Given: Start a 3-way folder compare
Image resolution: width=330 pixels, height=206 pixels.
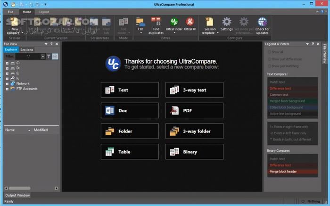Looking at the screenshot, I should tap(194, 131).
